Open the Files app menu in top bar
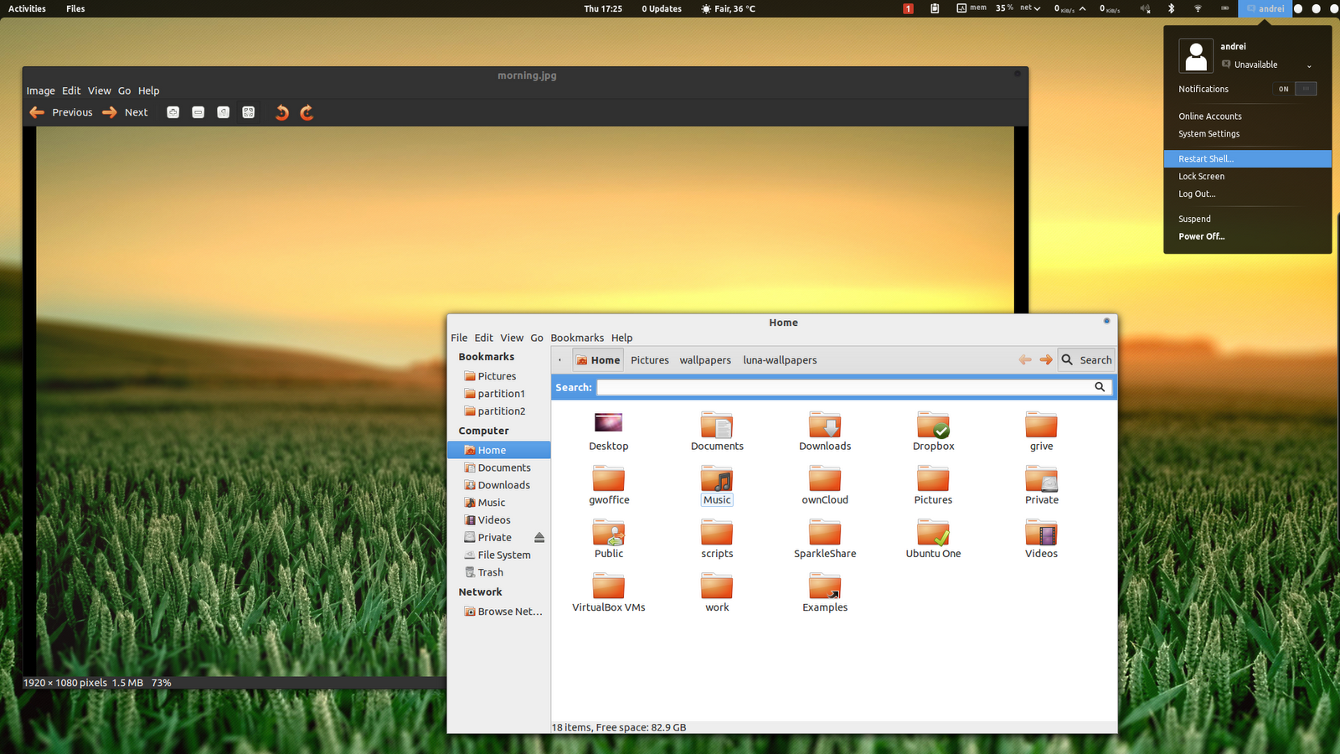 point(75,8)
